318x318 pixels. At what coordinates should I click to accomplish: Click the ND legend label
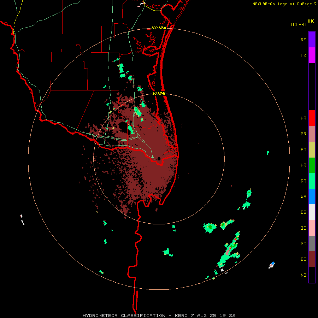[x=303, y=275]
